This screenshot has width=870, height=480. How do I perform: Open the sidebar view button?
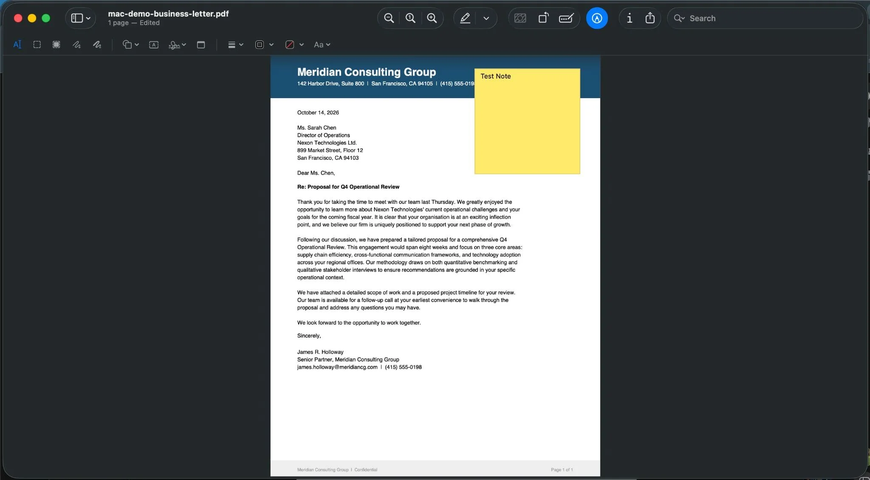click(76, 18)
